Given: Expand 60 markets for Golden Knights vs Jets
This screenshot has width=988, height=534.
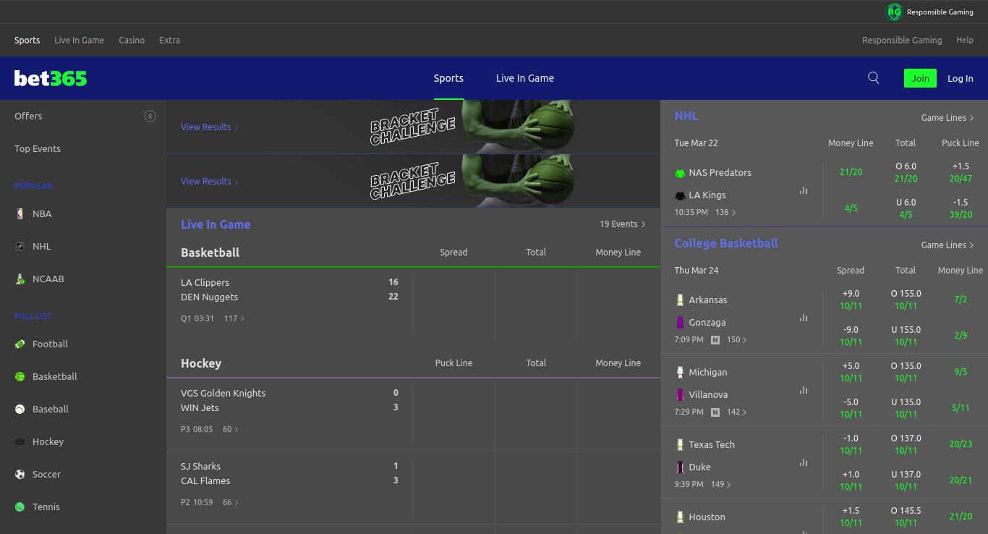Looking at the screenshot, I should (x=231, y=429).
